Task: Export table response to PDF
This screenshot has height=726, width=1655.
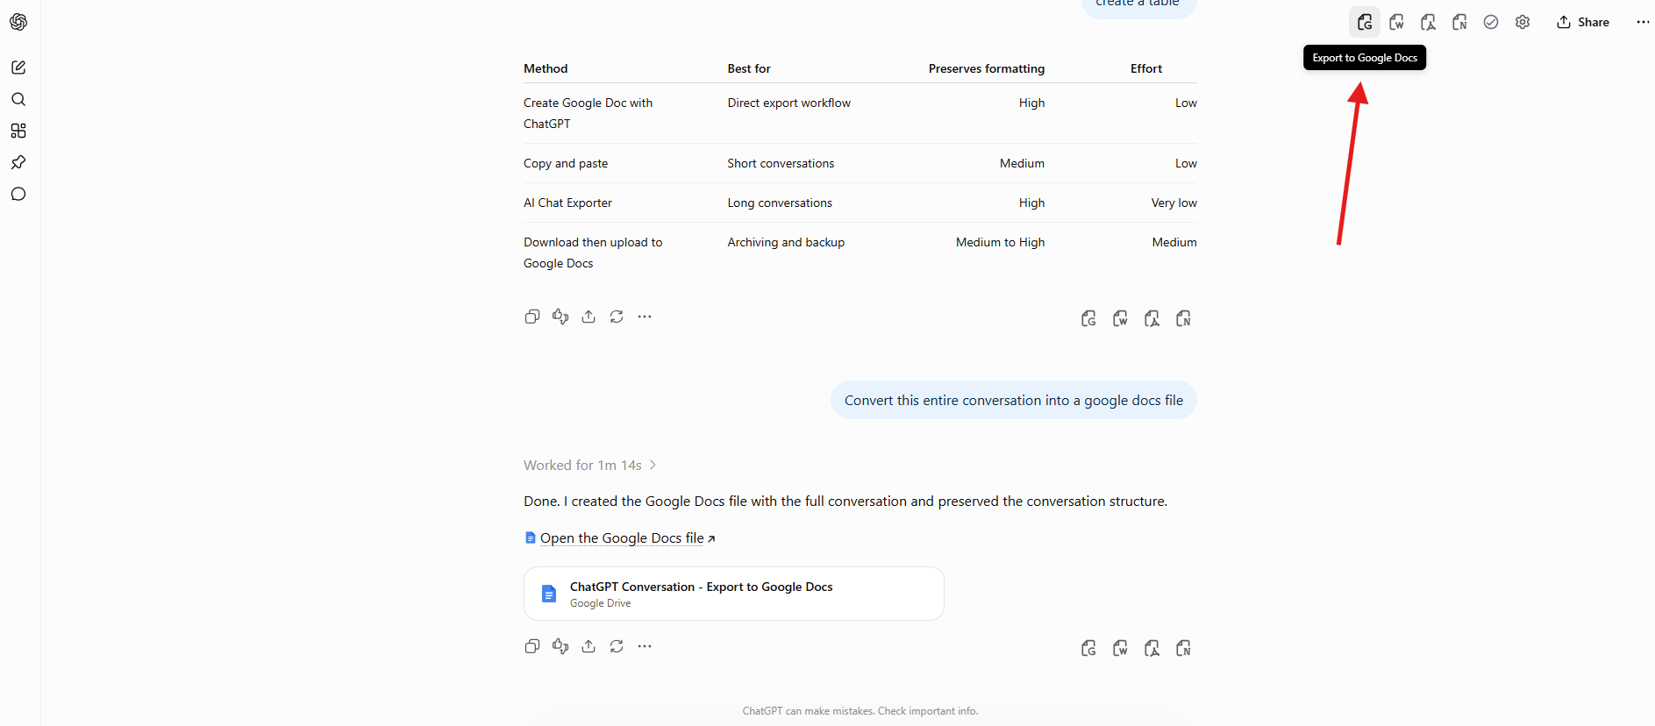Action: 1152,318
